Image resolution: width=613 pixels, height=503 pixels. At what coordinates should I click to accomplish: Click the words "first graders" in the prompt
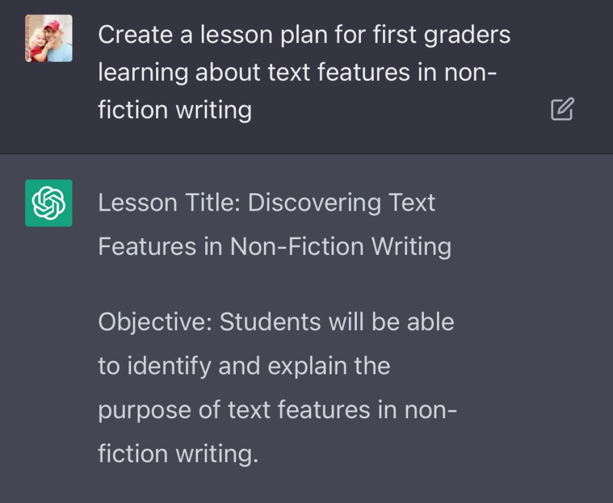pos(441,35)
